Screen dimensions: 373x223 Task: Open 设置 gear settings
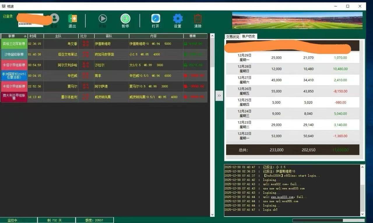click(x=178, y=19)
